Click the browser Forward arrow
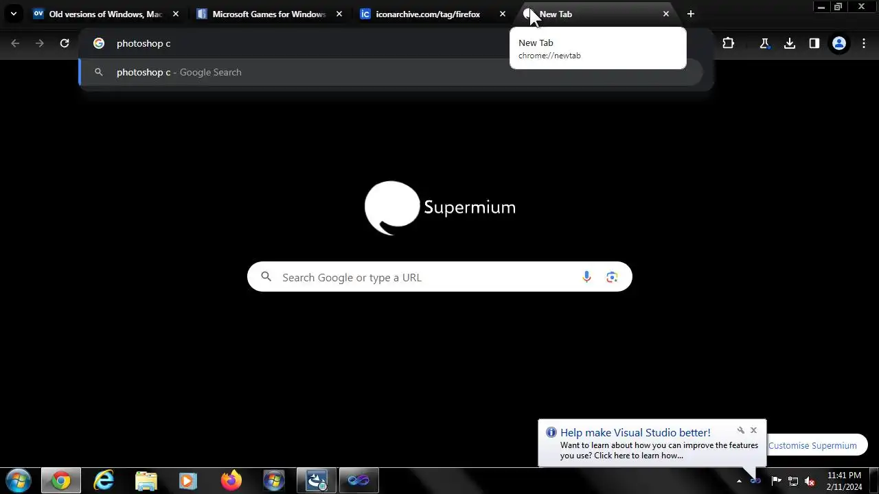 click(40, 43)
